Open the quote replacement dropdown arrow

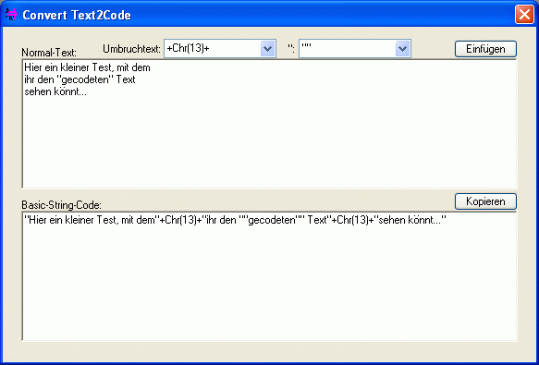402,48
